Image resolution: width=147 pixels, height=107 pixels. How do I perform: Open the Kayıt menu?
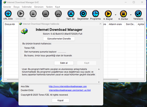pos(58,7)
